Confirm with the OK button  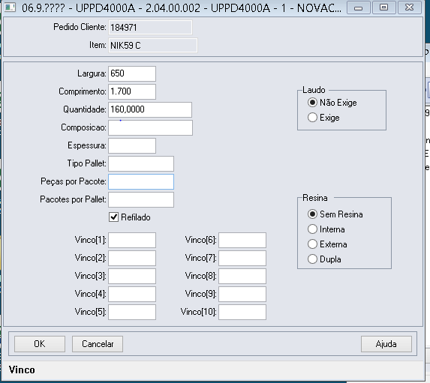40,344
